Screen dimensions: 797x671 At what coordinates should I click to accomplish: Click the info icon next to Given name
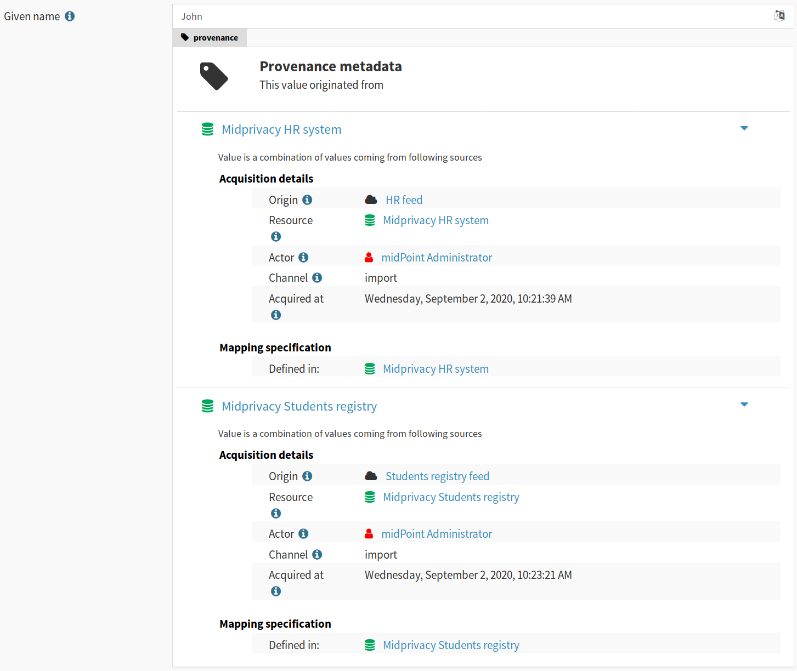(x=69, y=16)
